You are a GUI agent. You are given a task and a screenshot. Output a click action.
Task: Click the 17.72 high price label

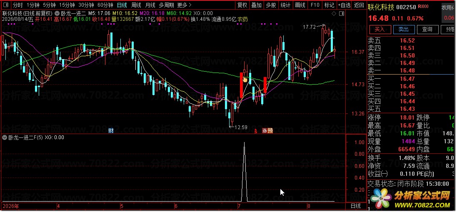point(309,27)
